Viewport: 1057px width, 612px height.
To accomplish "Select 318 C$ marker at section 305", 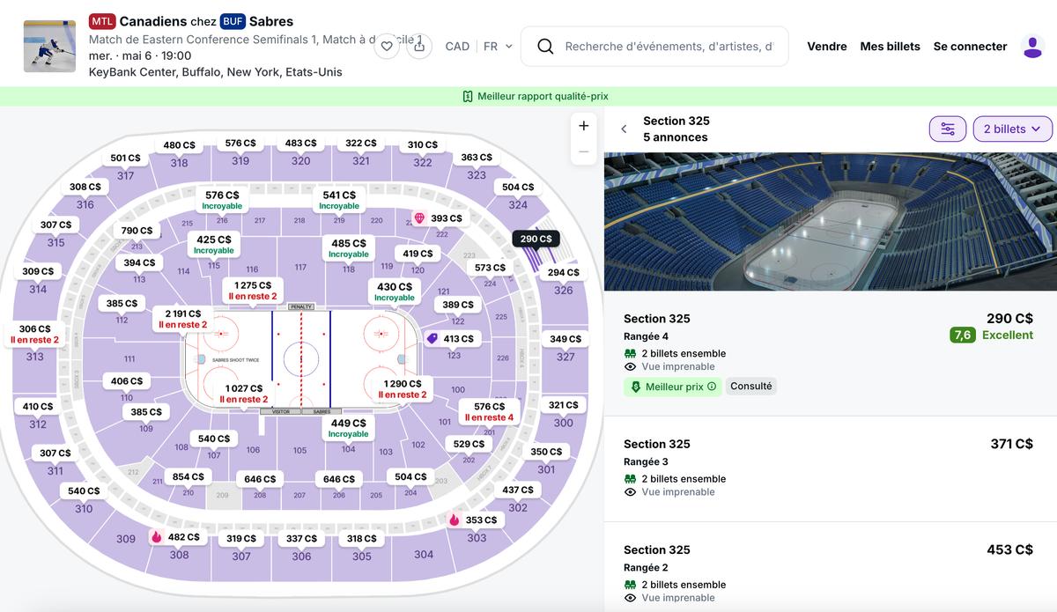I will (x=361, y=538).
